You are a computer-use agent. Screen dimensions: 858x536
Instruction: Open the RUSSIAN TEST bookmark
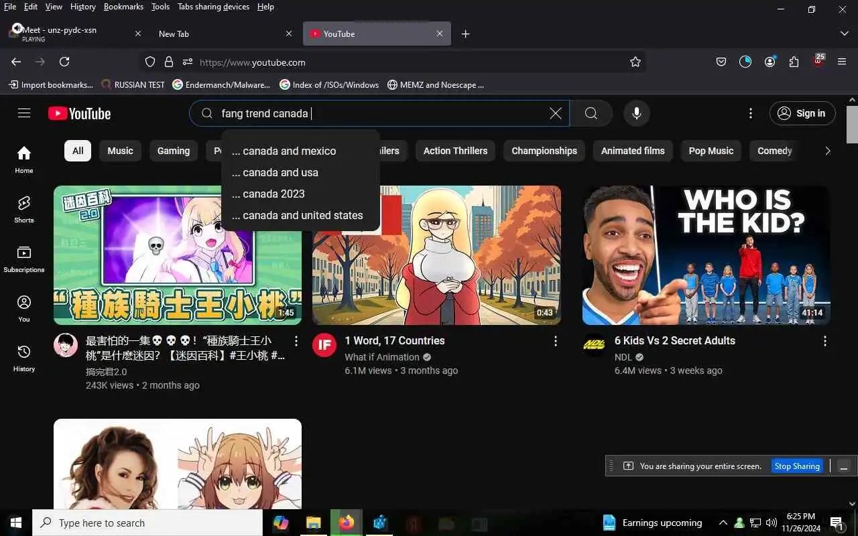point(133,85)
